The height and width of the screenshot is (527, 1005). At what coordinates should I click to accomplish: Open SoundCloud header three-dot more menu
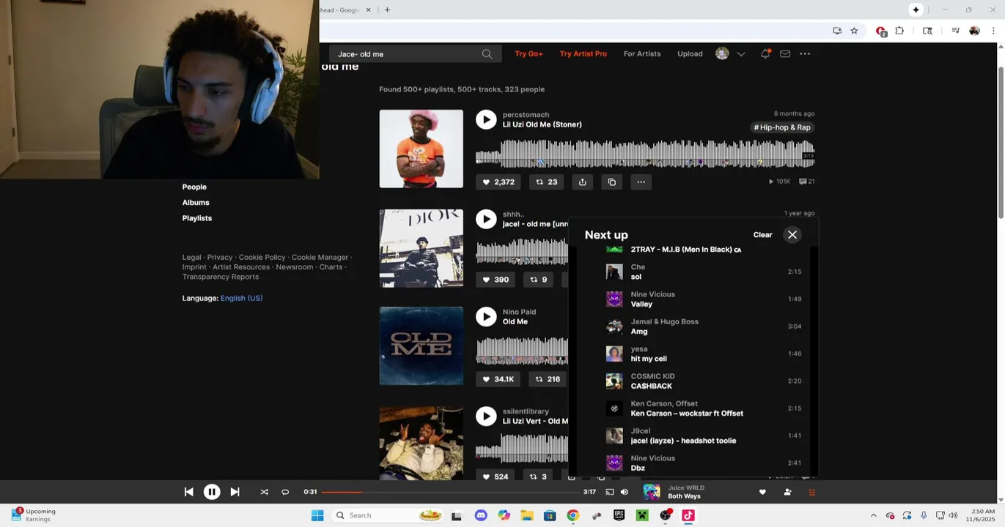[x=805, y=54]
